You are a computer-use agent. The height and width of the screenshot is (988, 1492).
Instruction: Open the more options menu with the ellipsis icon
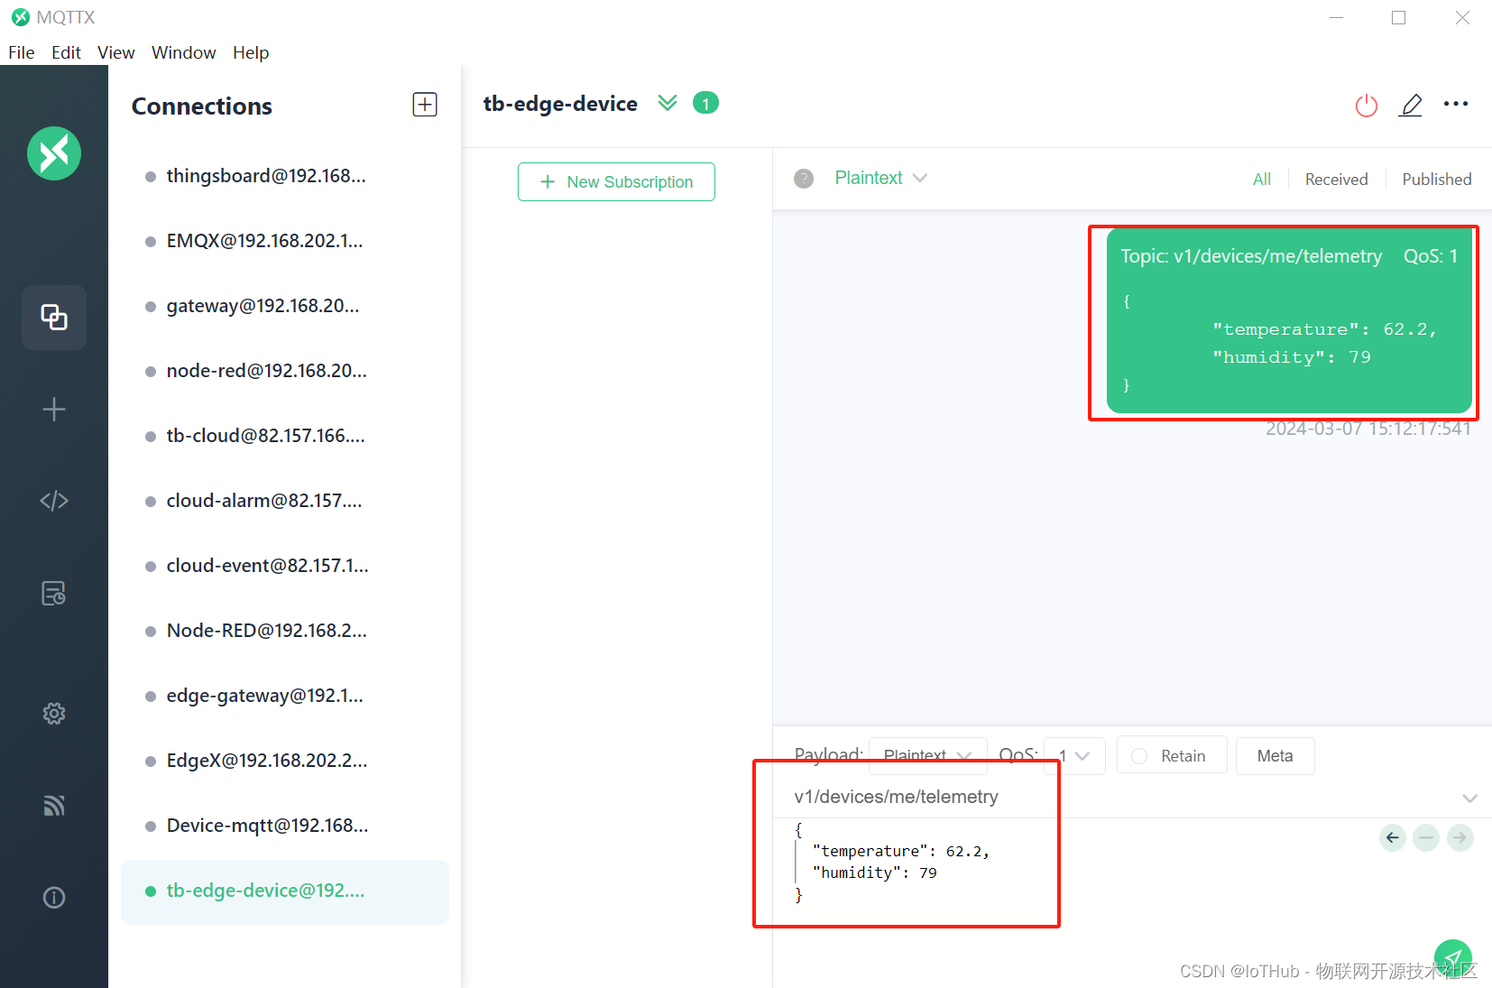point(1455,104)
